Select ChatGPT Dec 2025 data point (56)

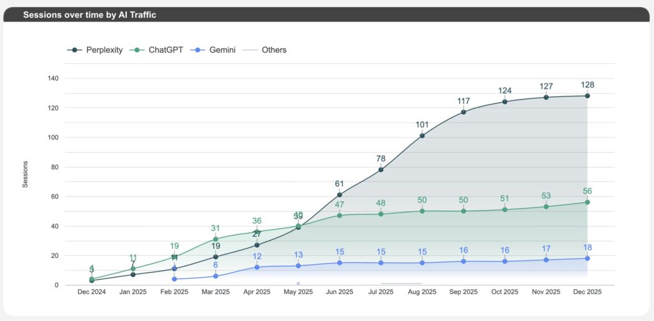pyautogui.click(x=588, y=202)
